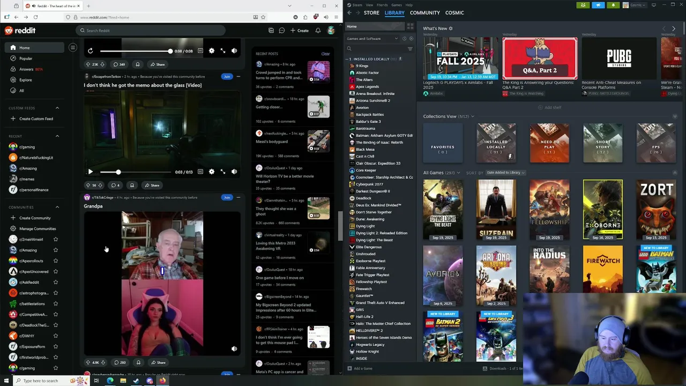Play the Tarkov glass video
The height and width of the screenshot is (386, 686).
click(x=90, y=172)
